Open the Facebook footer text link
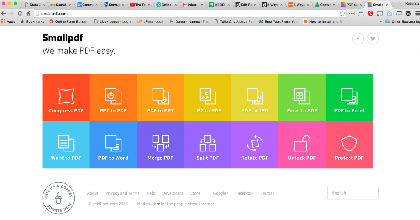The width and height of the screenshot is (420, 220). (x=244, y=193)
